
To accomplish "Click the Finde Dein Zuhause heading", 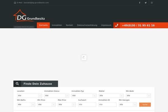I will 38,84.
